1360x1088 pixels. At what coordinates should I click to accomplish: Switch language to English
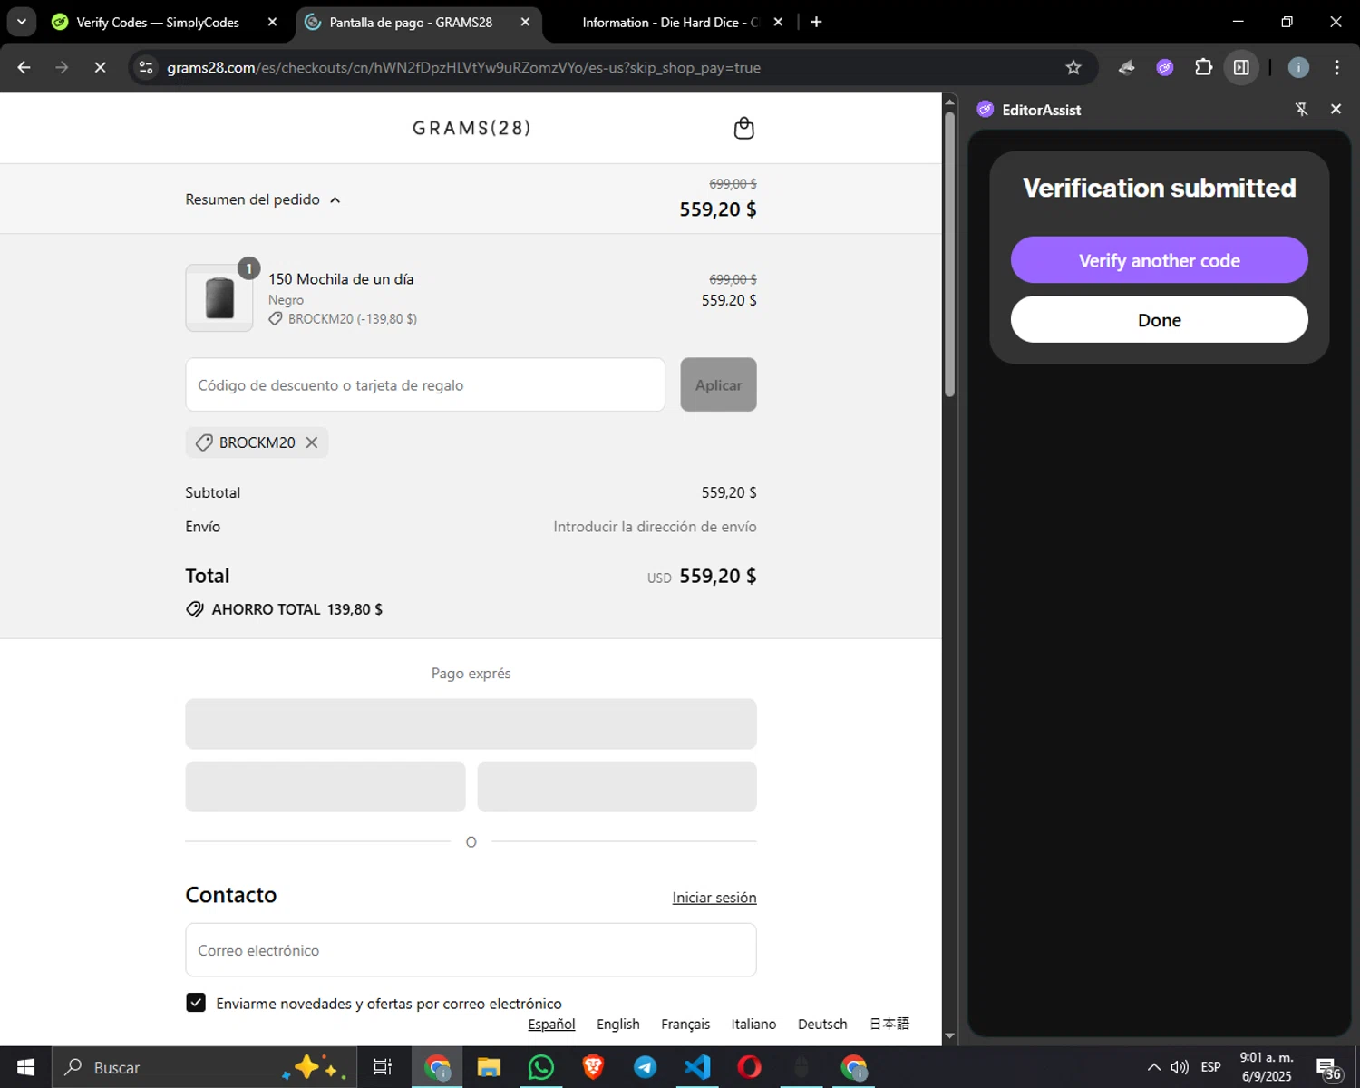618,1024
